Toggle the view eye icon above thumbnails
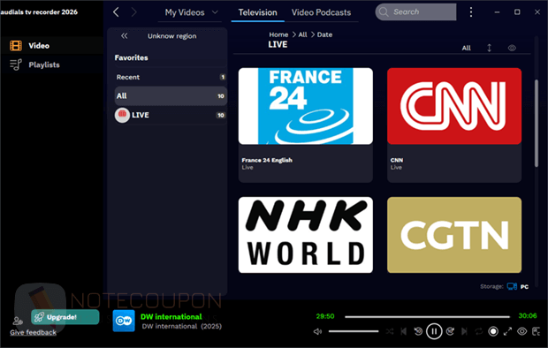Viewport: 548px width, 348px height. [512, 48]
